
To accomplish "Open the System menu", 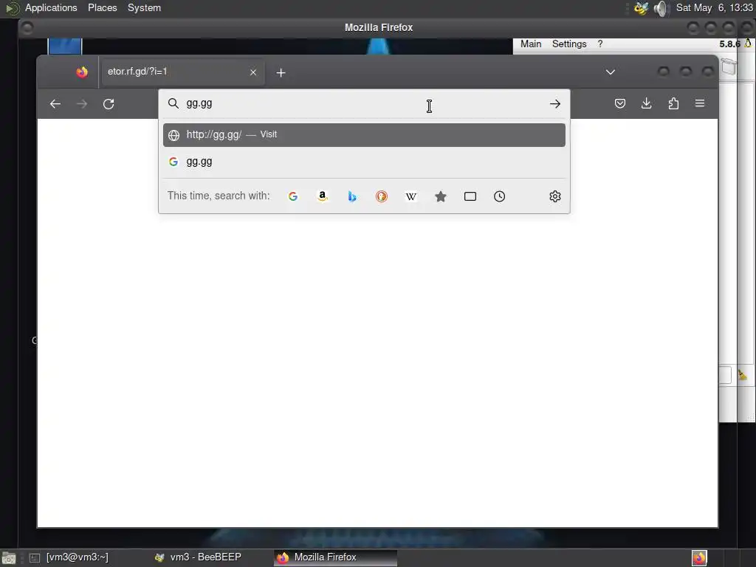I will (144, 7).
